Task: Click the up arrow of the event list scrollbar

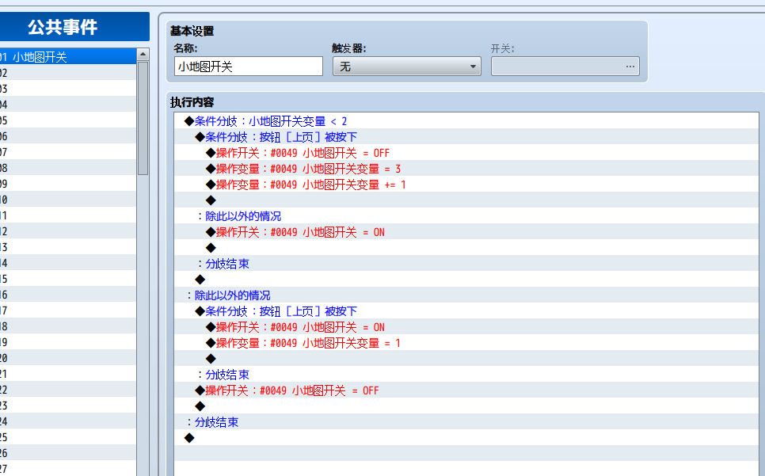Action: (x=143, y=54)
